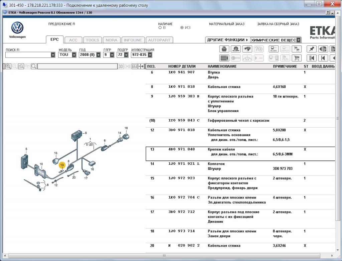
Task: Select part number 1T0 959 843 C
Action: click(x=184, y=120)
